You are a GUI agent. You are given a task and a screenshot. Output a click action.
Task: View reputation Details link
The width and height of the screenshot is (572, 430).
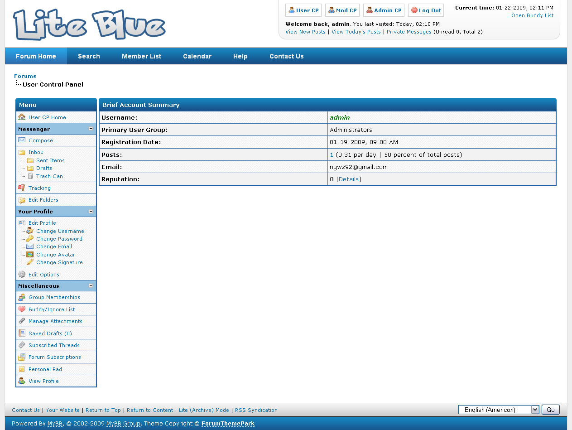click(349, 179)
